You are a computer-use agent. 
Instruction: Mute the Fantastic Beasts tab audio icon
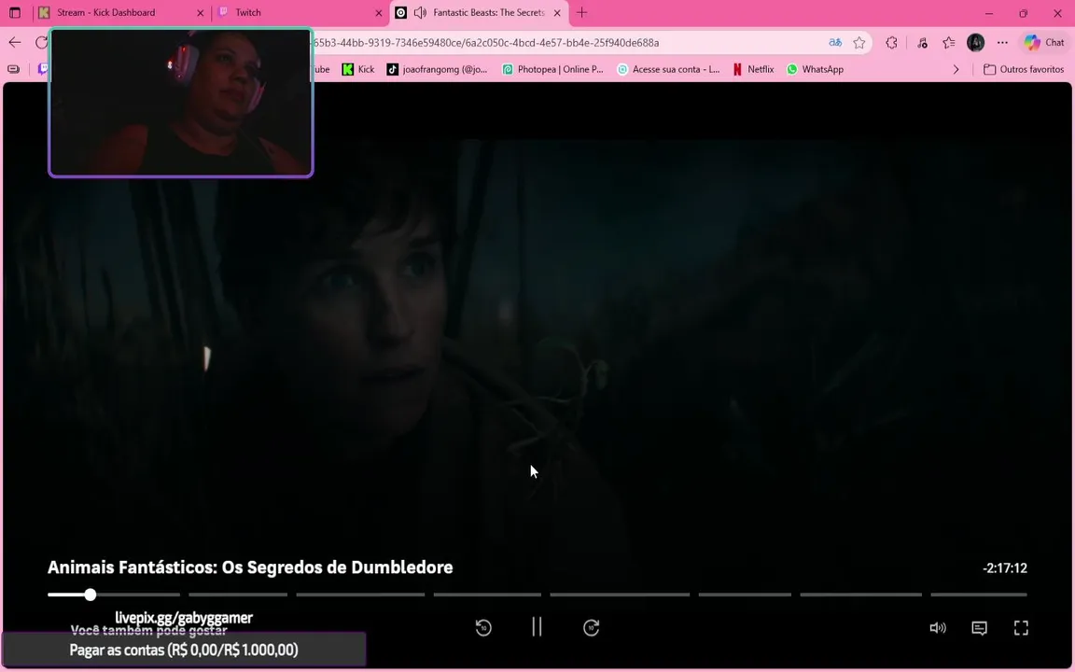click(x=420, y=12)
